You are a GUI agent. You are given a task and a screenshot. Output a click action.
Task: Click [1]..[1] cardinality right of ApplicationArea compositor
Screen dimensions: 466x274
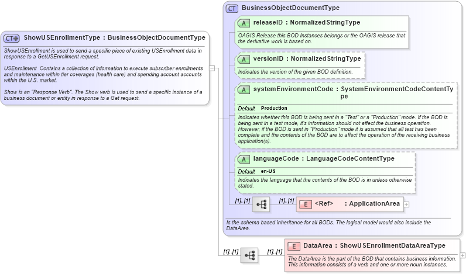[286, 201]
